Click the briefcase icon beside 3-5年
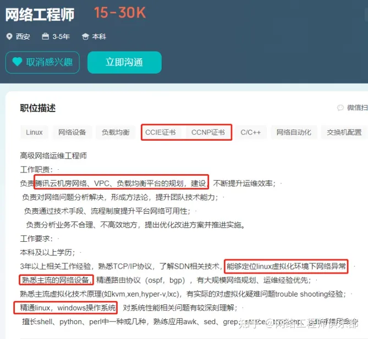 coord(45,36)
